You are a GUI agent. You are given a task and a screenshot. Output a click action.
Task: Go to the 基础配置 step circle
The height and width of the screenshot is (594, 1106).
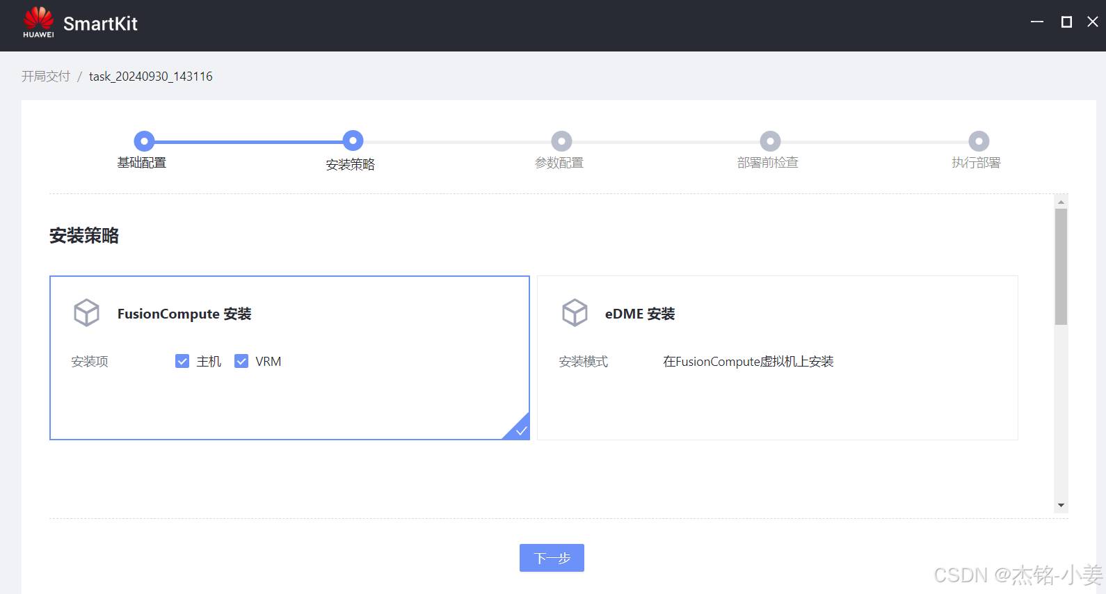point(144,141)
